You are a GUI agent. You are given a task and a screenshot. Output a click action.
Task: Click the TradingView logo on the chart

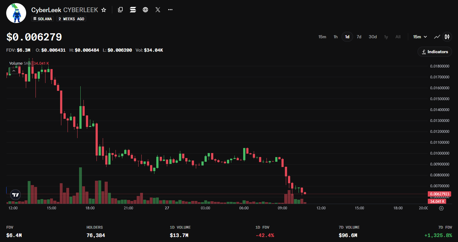tap(16, 195)
